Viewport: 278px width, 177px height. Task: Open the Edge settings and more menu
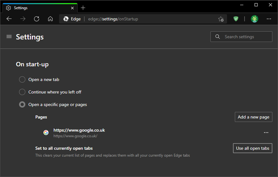[269, 19]
